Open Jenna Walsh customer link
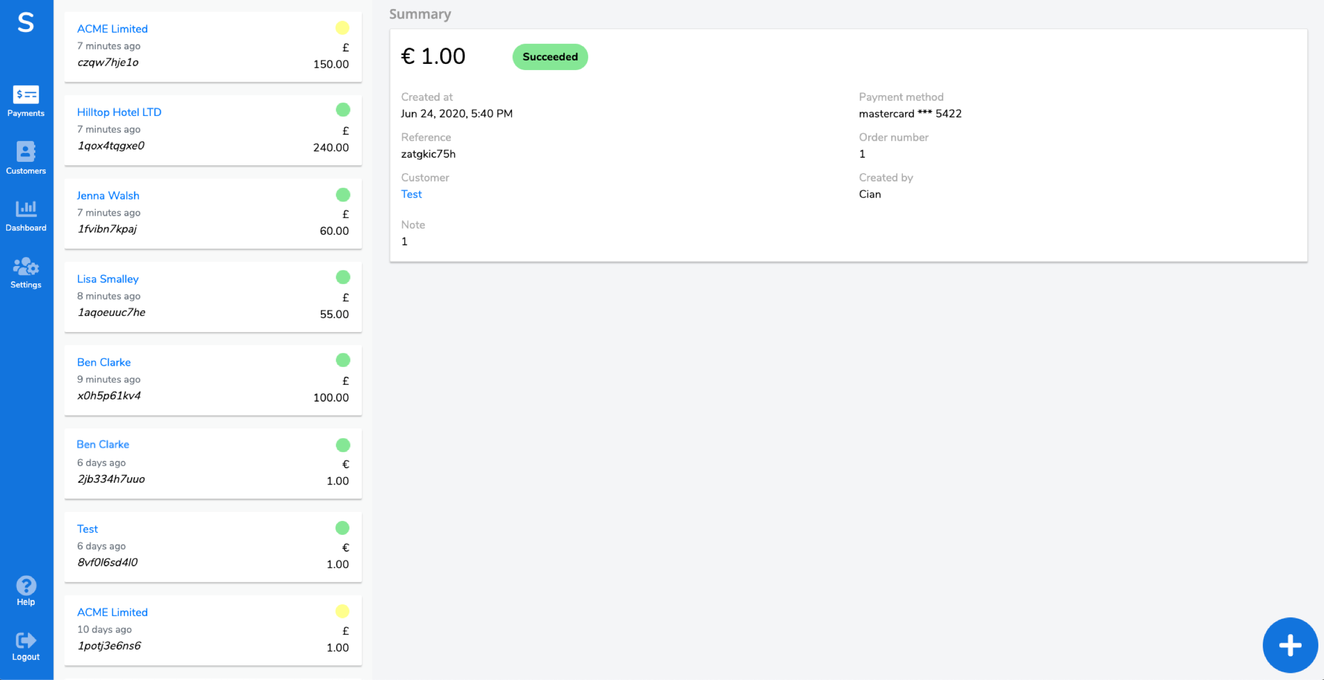This screenshot has height=680, width=1324. coord(108,195)
